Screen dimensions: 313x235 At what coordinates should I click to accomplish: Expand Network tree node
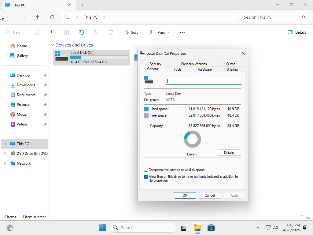pos(5,163)
